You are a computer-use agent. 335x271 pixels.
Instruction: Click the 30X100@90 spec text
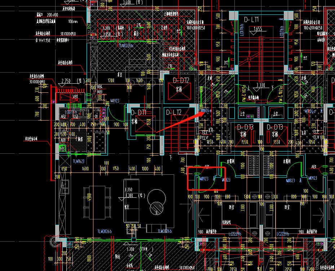coord(37,82)
